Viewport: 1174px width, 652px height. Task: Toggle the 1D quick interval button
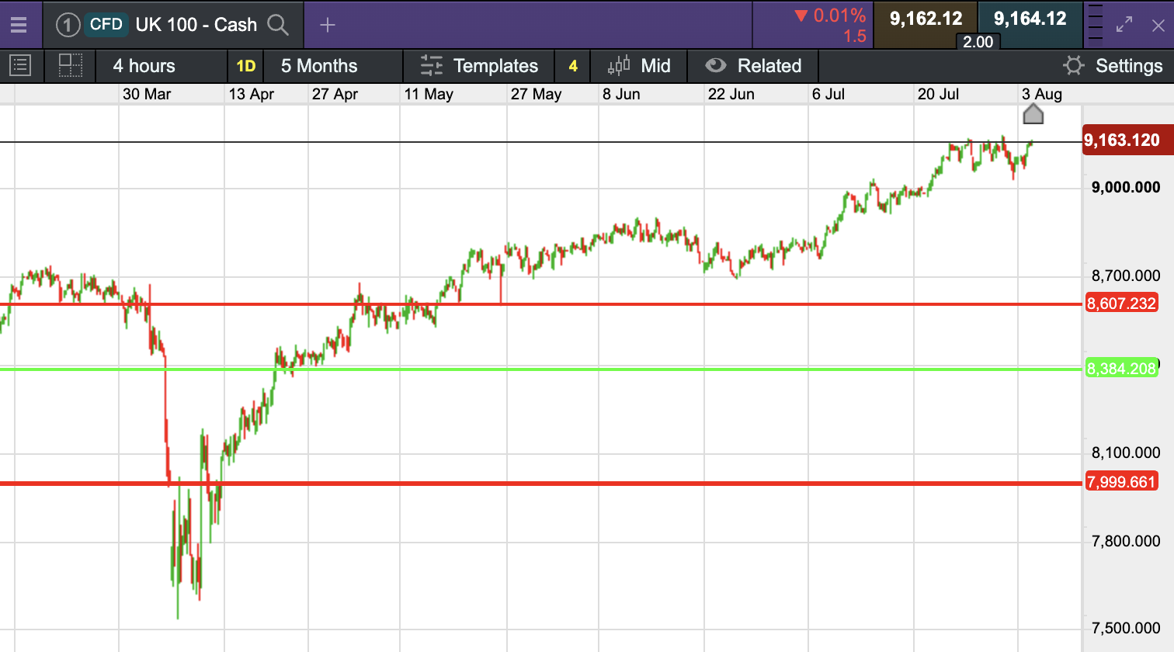point(245,66)
